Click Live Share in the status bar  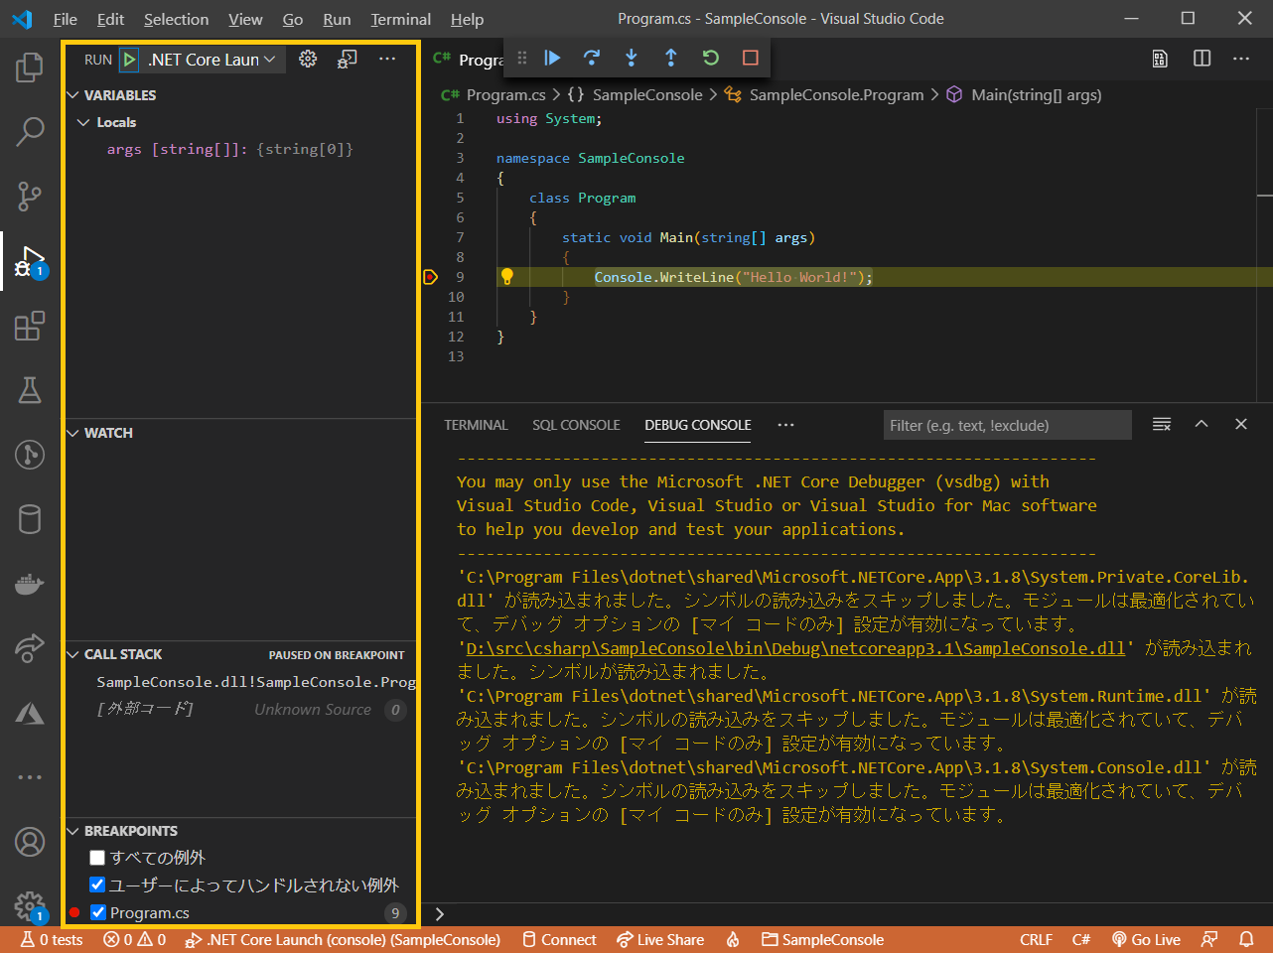click(660, 940)
